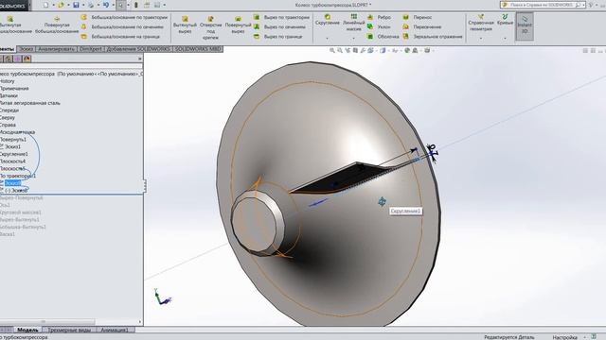606x340 pixels.
Task: Switch to the Анализировать ribbon tab
Action: point(57,49)
